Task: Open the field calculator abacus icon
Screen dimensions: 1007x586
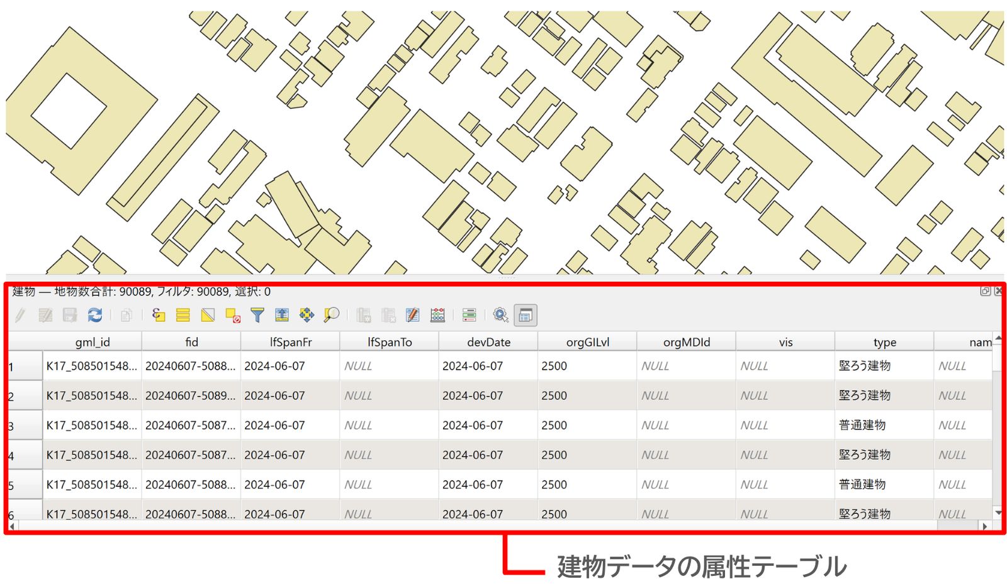Action: pos(438,315)
